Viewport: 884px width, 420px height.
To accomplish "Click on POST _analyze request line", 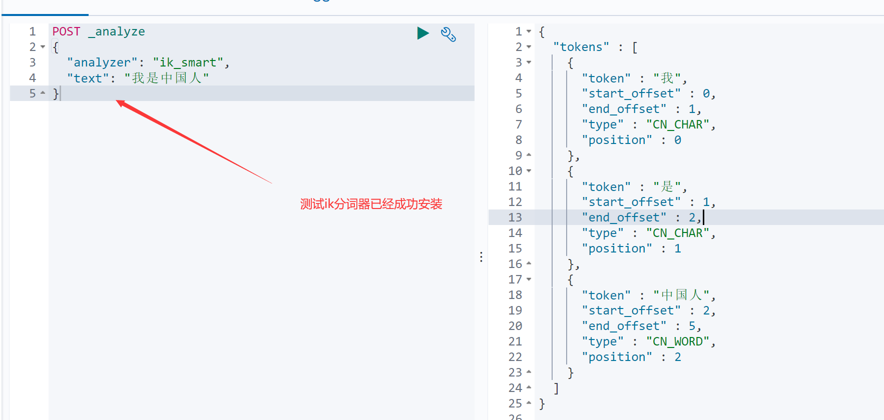I will [99, 31].
